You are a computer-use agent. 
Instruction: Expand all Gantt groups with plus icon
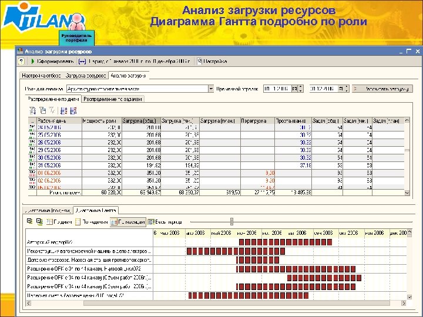[30, 221]
